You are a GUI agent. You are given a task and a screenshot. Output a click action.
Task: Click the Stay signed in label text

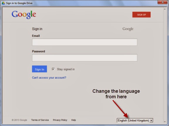(x=66, y=69)
